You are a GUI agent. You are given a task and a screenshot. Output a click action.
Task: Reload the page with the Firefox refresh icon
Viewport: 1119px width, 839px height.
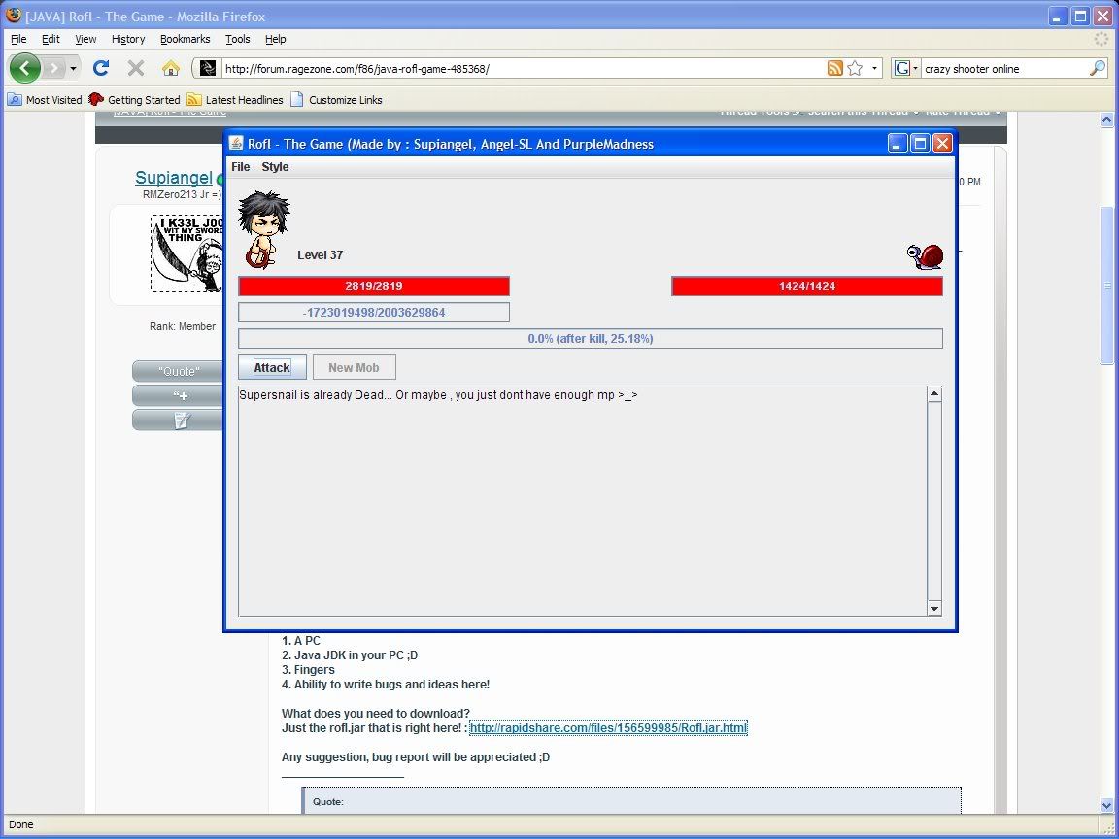101,68
